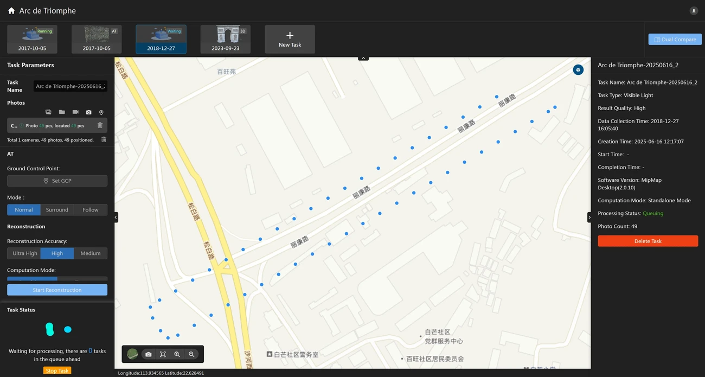Screen dimensions: 705x377
Task: Set reconstruction accuracy to Ultra High
Action: point(25,253)
